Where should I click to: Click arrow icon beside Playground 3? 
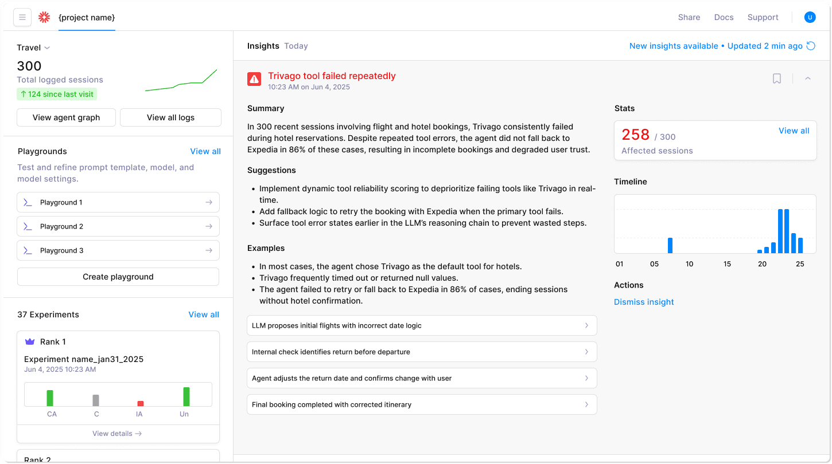(x=209, y=250)
